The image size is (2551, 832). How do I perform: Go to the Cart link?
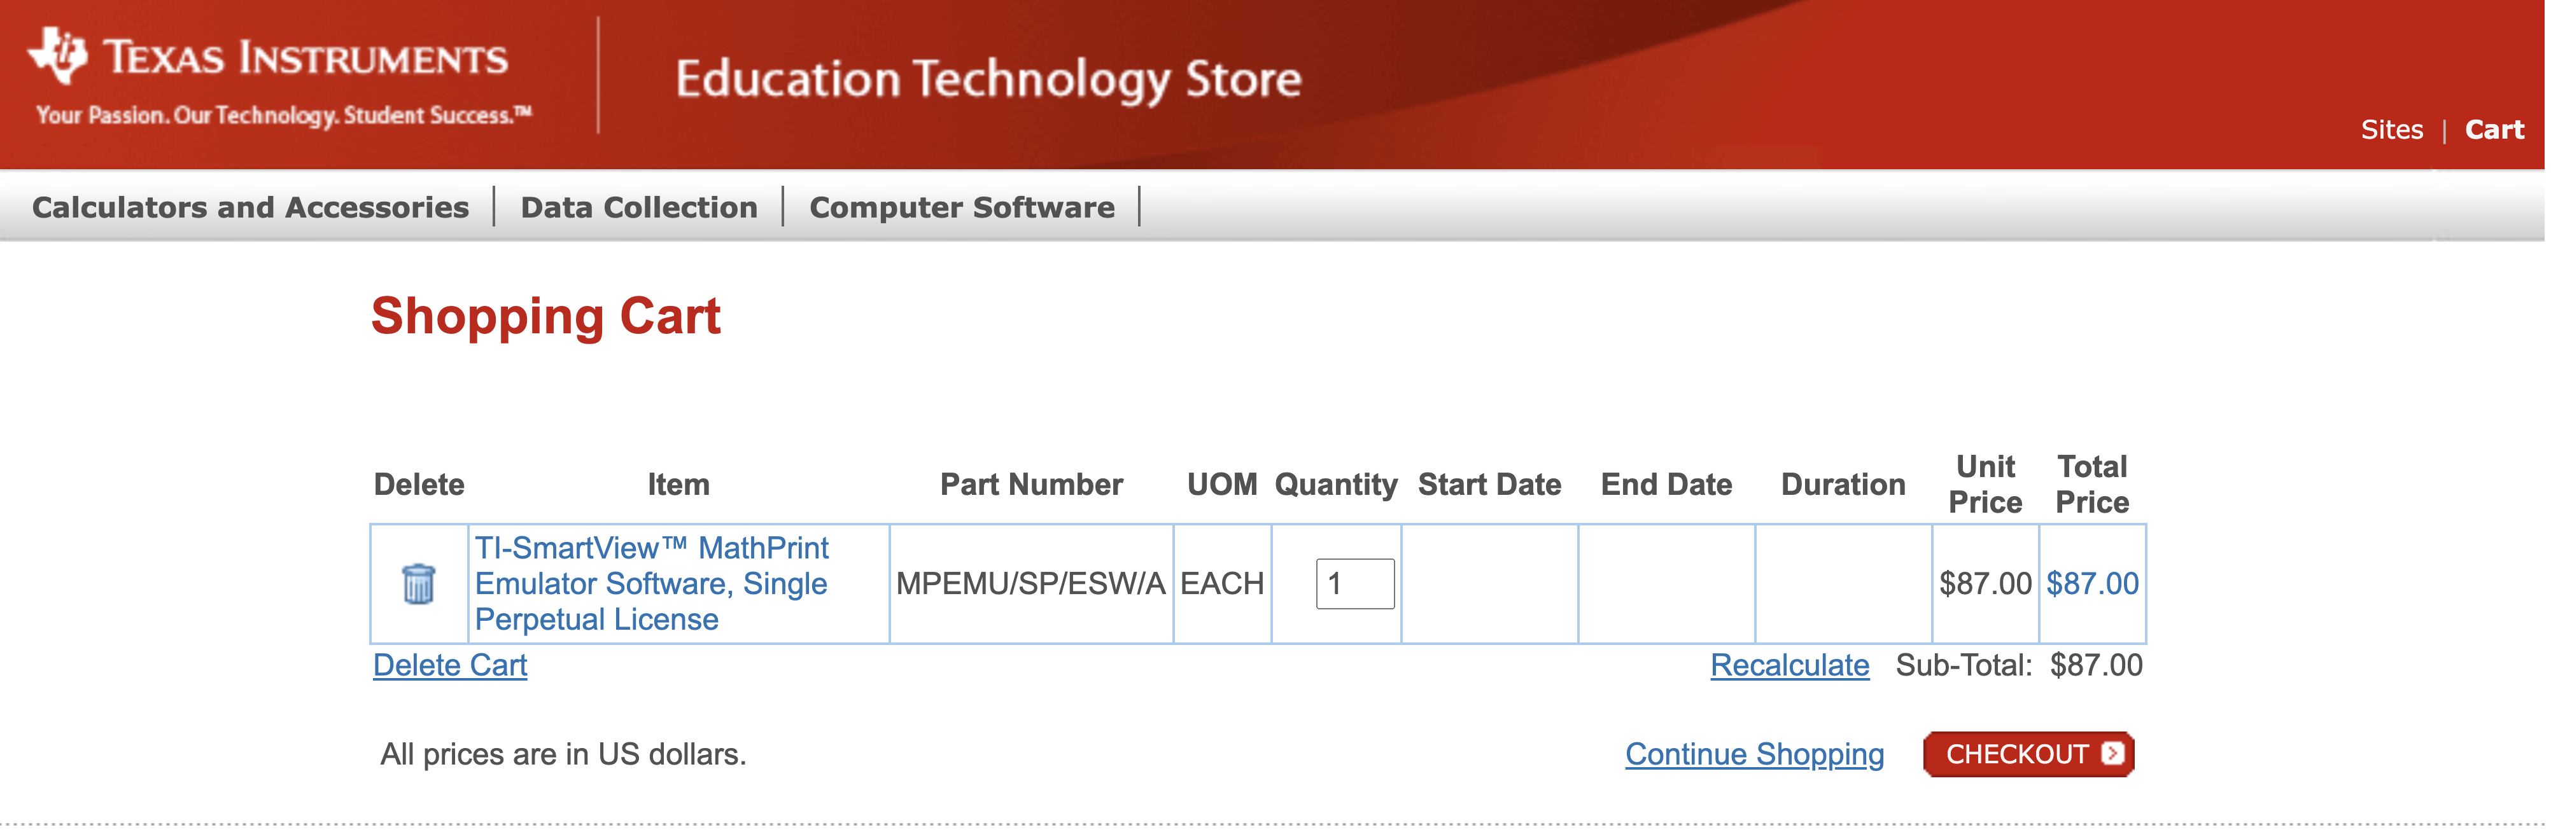coord(2494,130)
